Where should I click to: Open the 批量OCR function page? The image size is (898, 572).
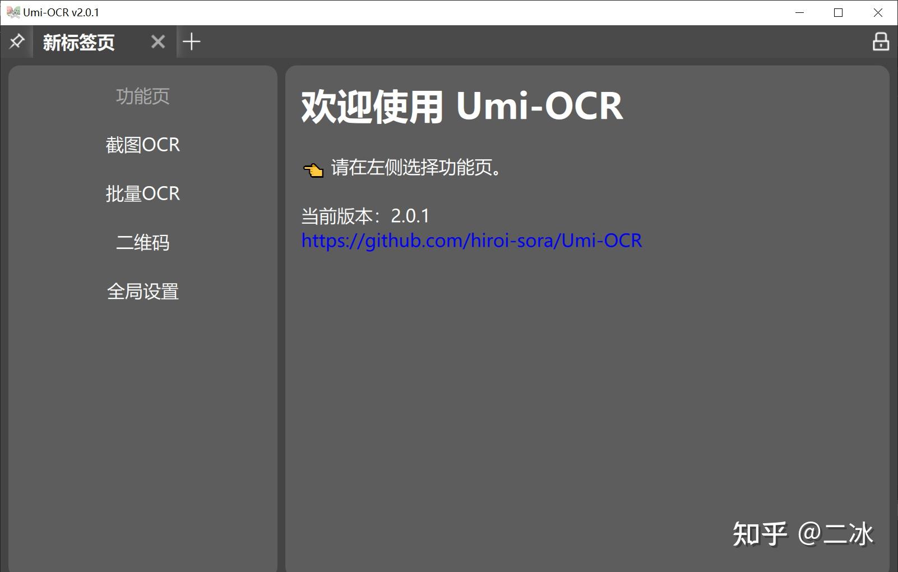click(143, 193)
